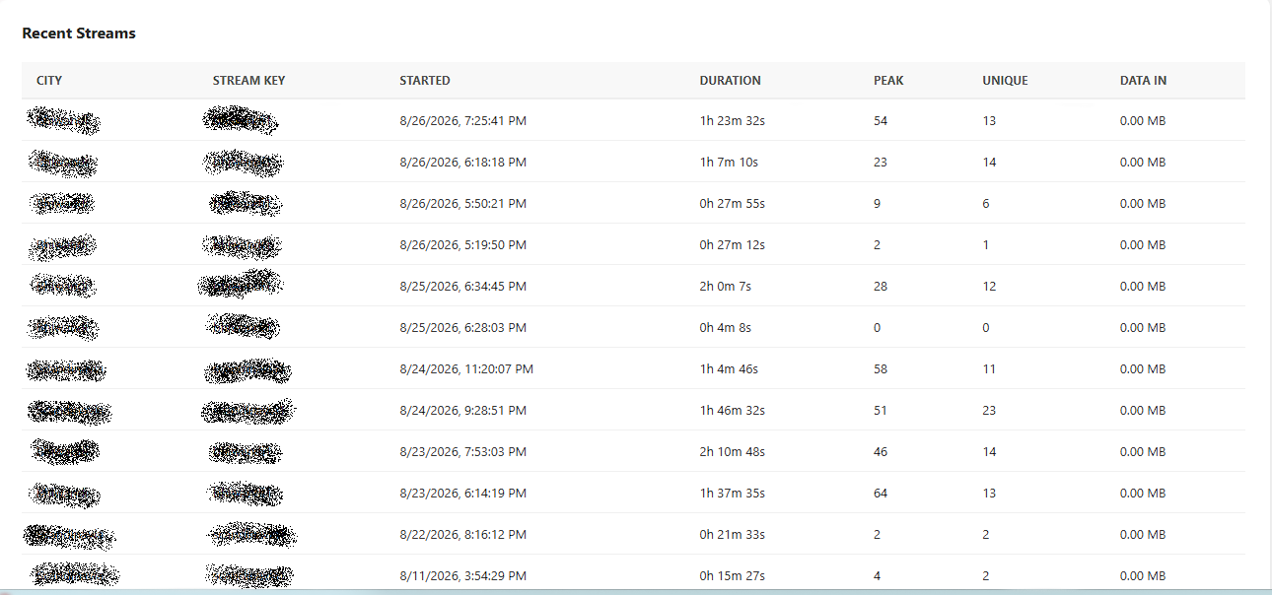Click peak value 51

(881, 411)
